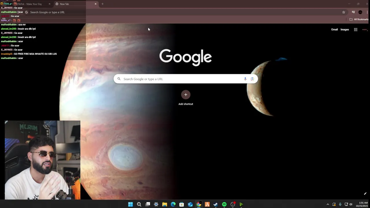Image resolution: width=370 pixels, height=208 pixels.
Task: Click the streamer webcam overlay
Action: pos(42,160)
